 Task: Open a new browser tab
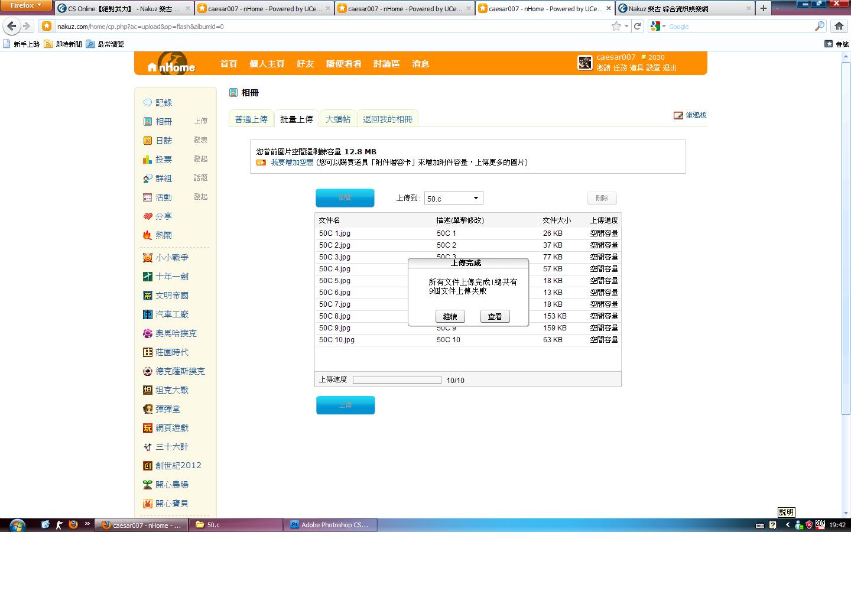tap(764, 8)
